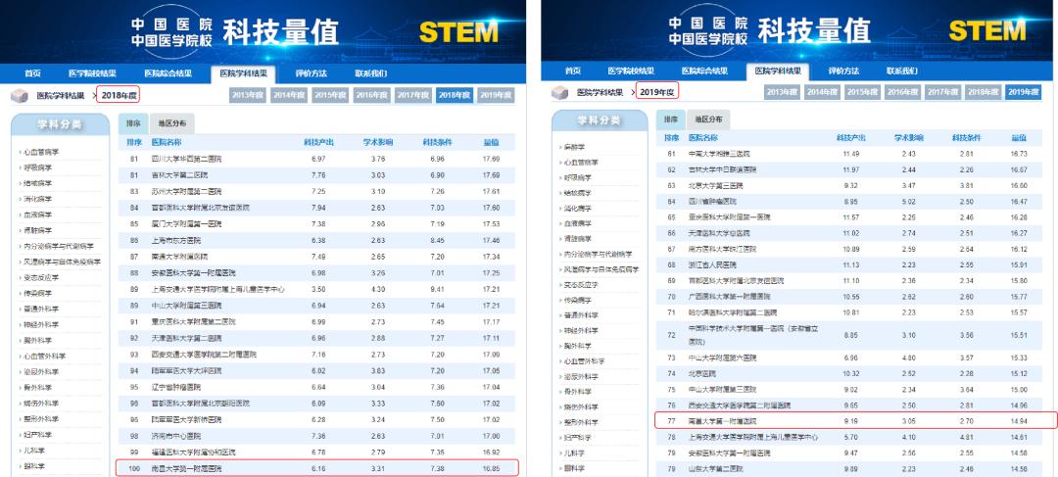Open 消化病学 category in left page sidebar
This screenshot has width=1058, height=477.
(x=38, y=199)
